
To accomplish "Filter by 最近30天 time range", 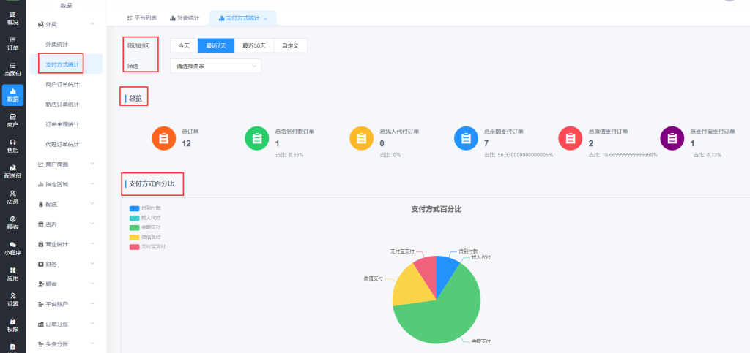I will pyautogui.click(x=254, y=45).
